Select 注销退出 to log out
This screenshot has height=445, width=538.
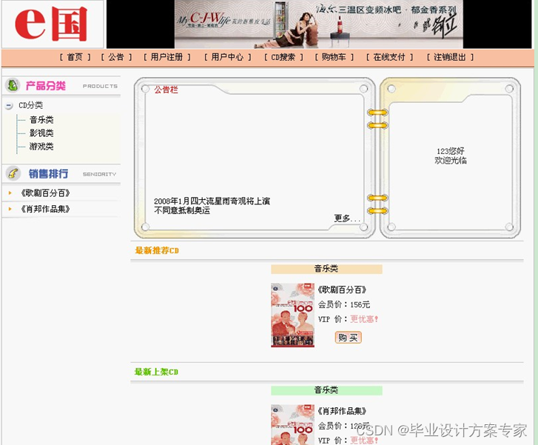click(x=450, y=57)
